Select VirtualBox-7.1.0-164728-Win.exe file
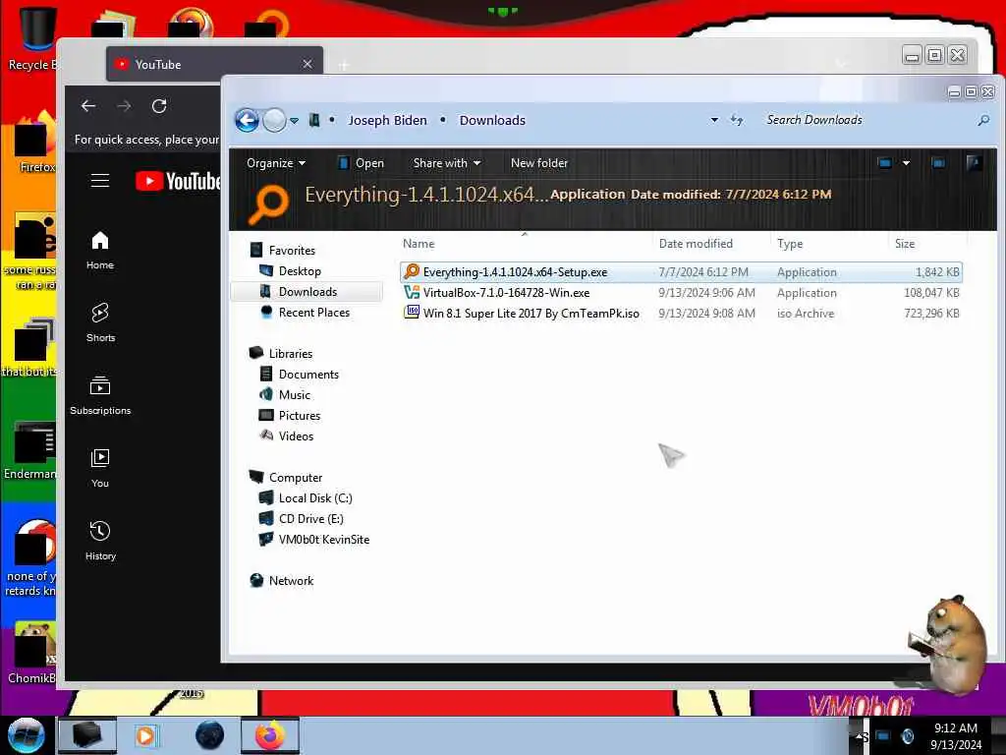Viewport: 1006px width, 755px height. click(x=682, y=293)
